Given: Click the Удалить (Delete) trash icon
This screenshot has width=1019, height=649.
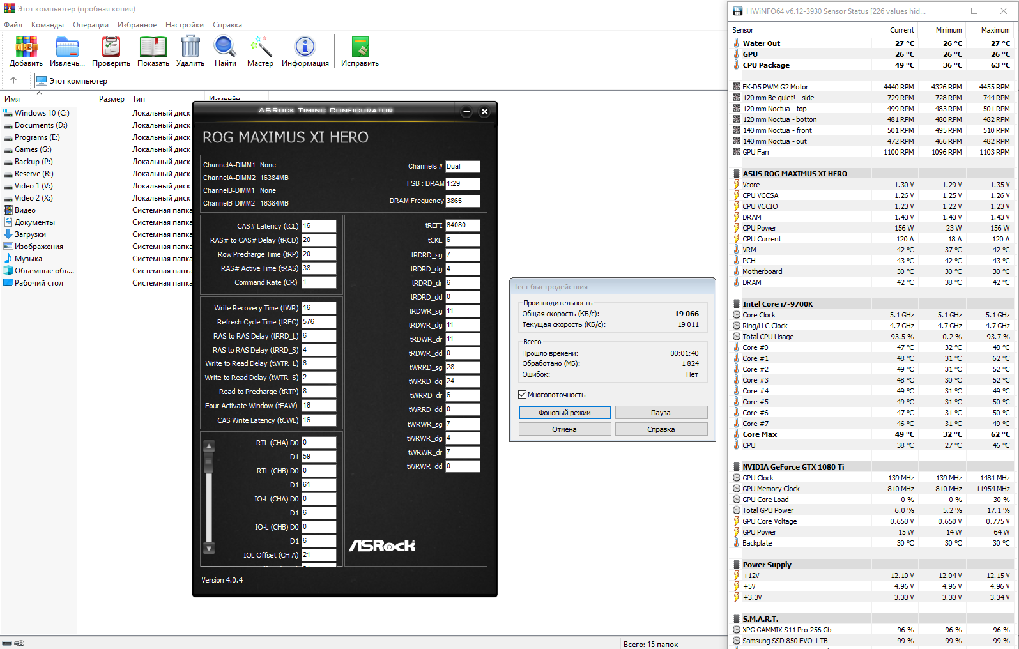Looking at the screenshot, I should 190,47.
